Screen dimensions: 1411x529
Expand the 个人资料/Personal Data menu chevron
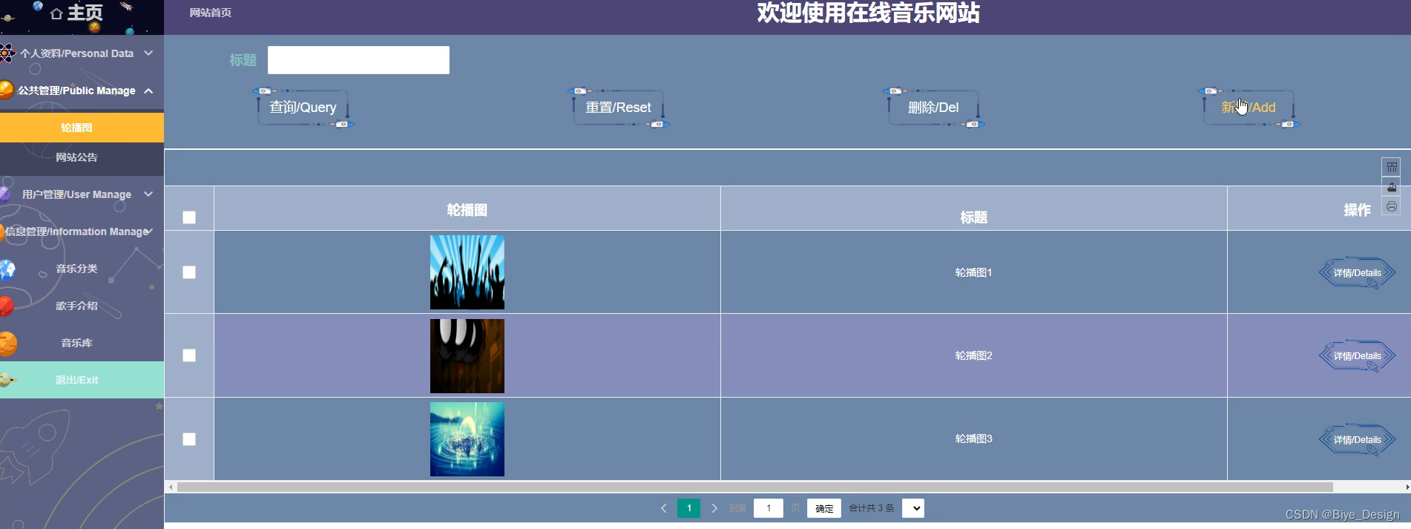point(148,53)
